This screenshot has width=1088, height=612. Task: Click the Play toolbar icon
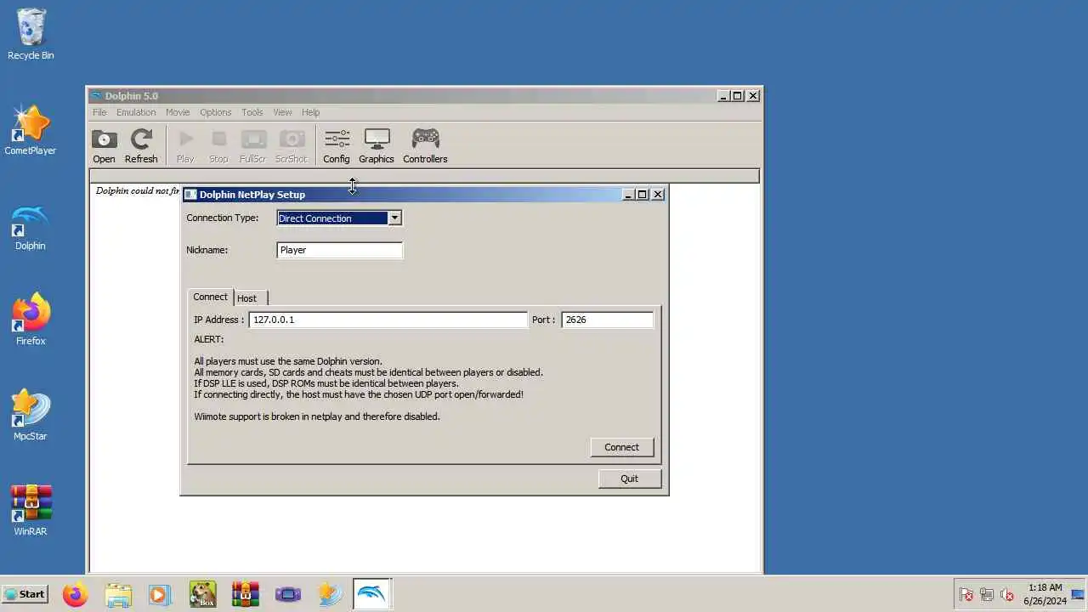tap(185, 145)
